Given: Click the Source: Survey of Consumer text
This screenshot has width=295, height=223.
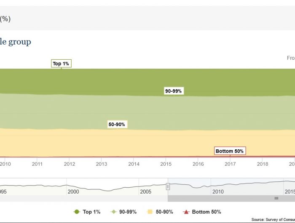Looking at the screenshot, I should (x=273, y=220).
